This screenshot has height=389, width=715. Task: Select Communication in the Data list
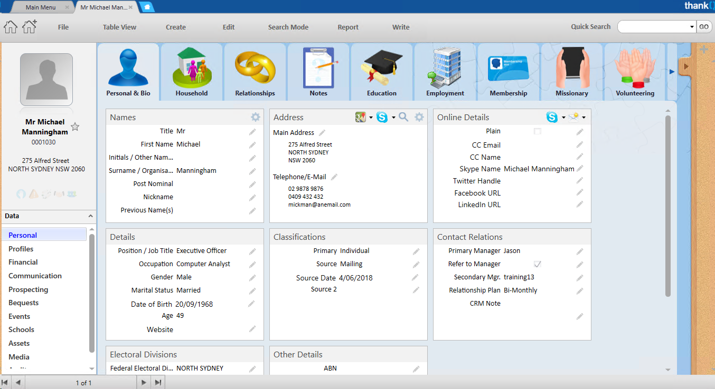pos(35,276)
